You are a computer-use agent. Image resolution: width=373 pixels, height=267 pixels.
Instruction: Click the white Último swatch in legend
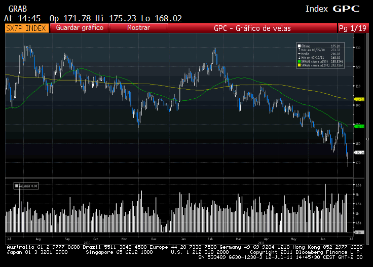(299, 46)
